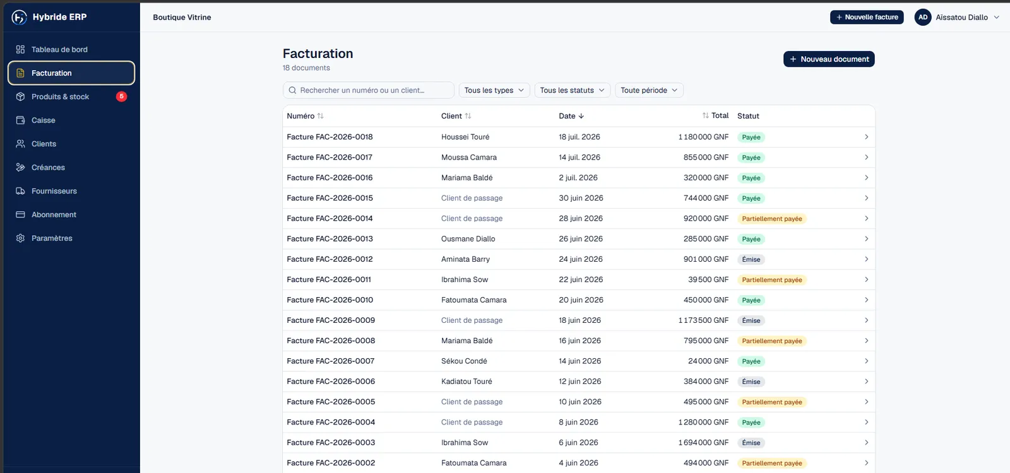Open the Abonnement page
Screen dimensions: 1010x473
click(71, 214)
